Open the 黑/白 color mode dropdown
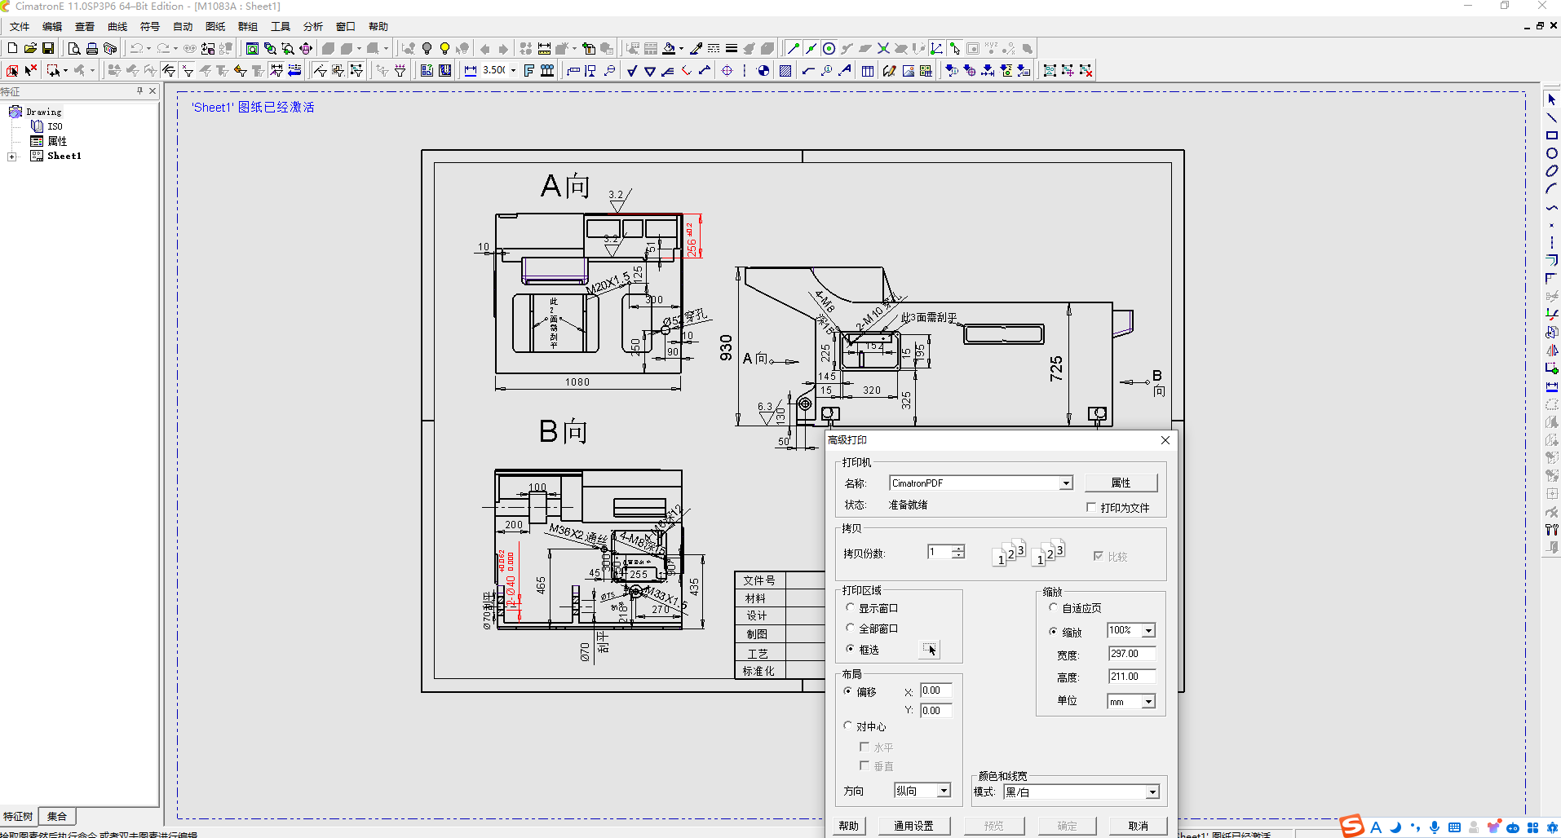Screen dimensions: 1561x838 [x=1152, y=792]
